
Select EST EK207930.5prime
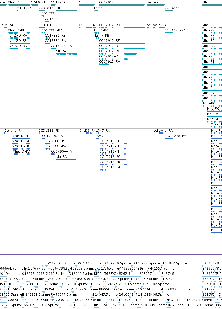[x=74, y=284]
